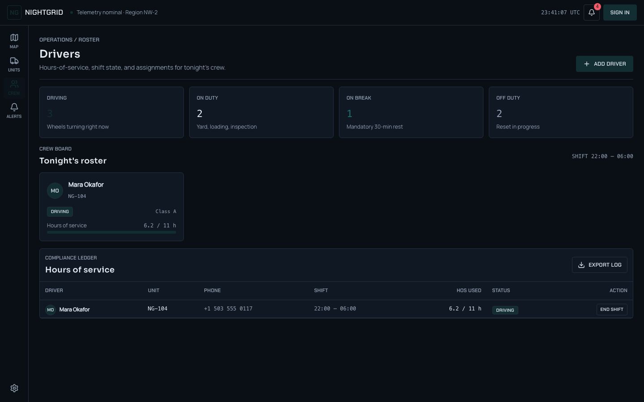Open the Alerts sidebar section

coord(14,111)
